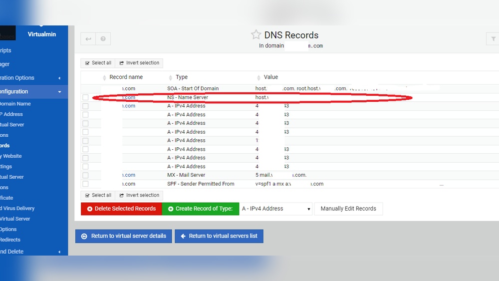Click 'SOA - Start Of Domain' type text

[193, 88]
